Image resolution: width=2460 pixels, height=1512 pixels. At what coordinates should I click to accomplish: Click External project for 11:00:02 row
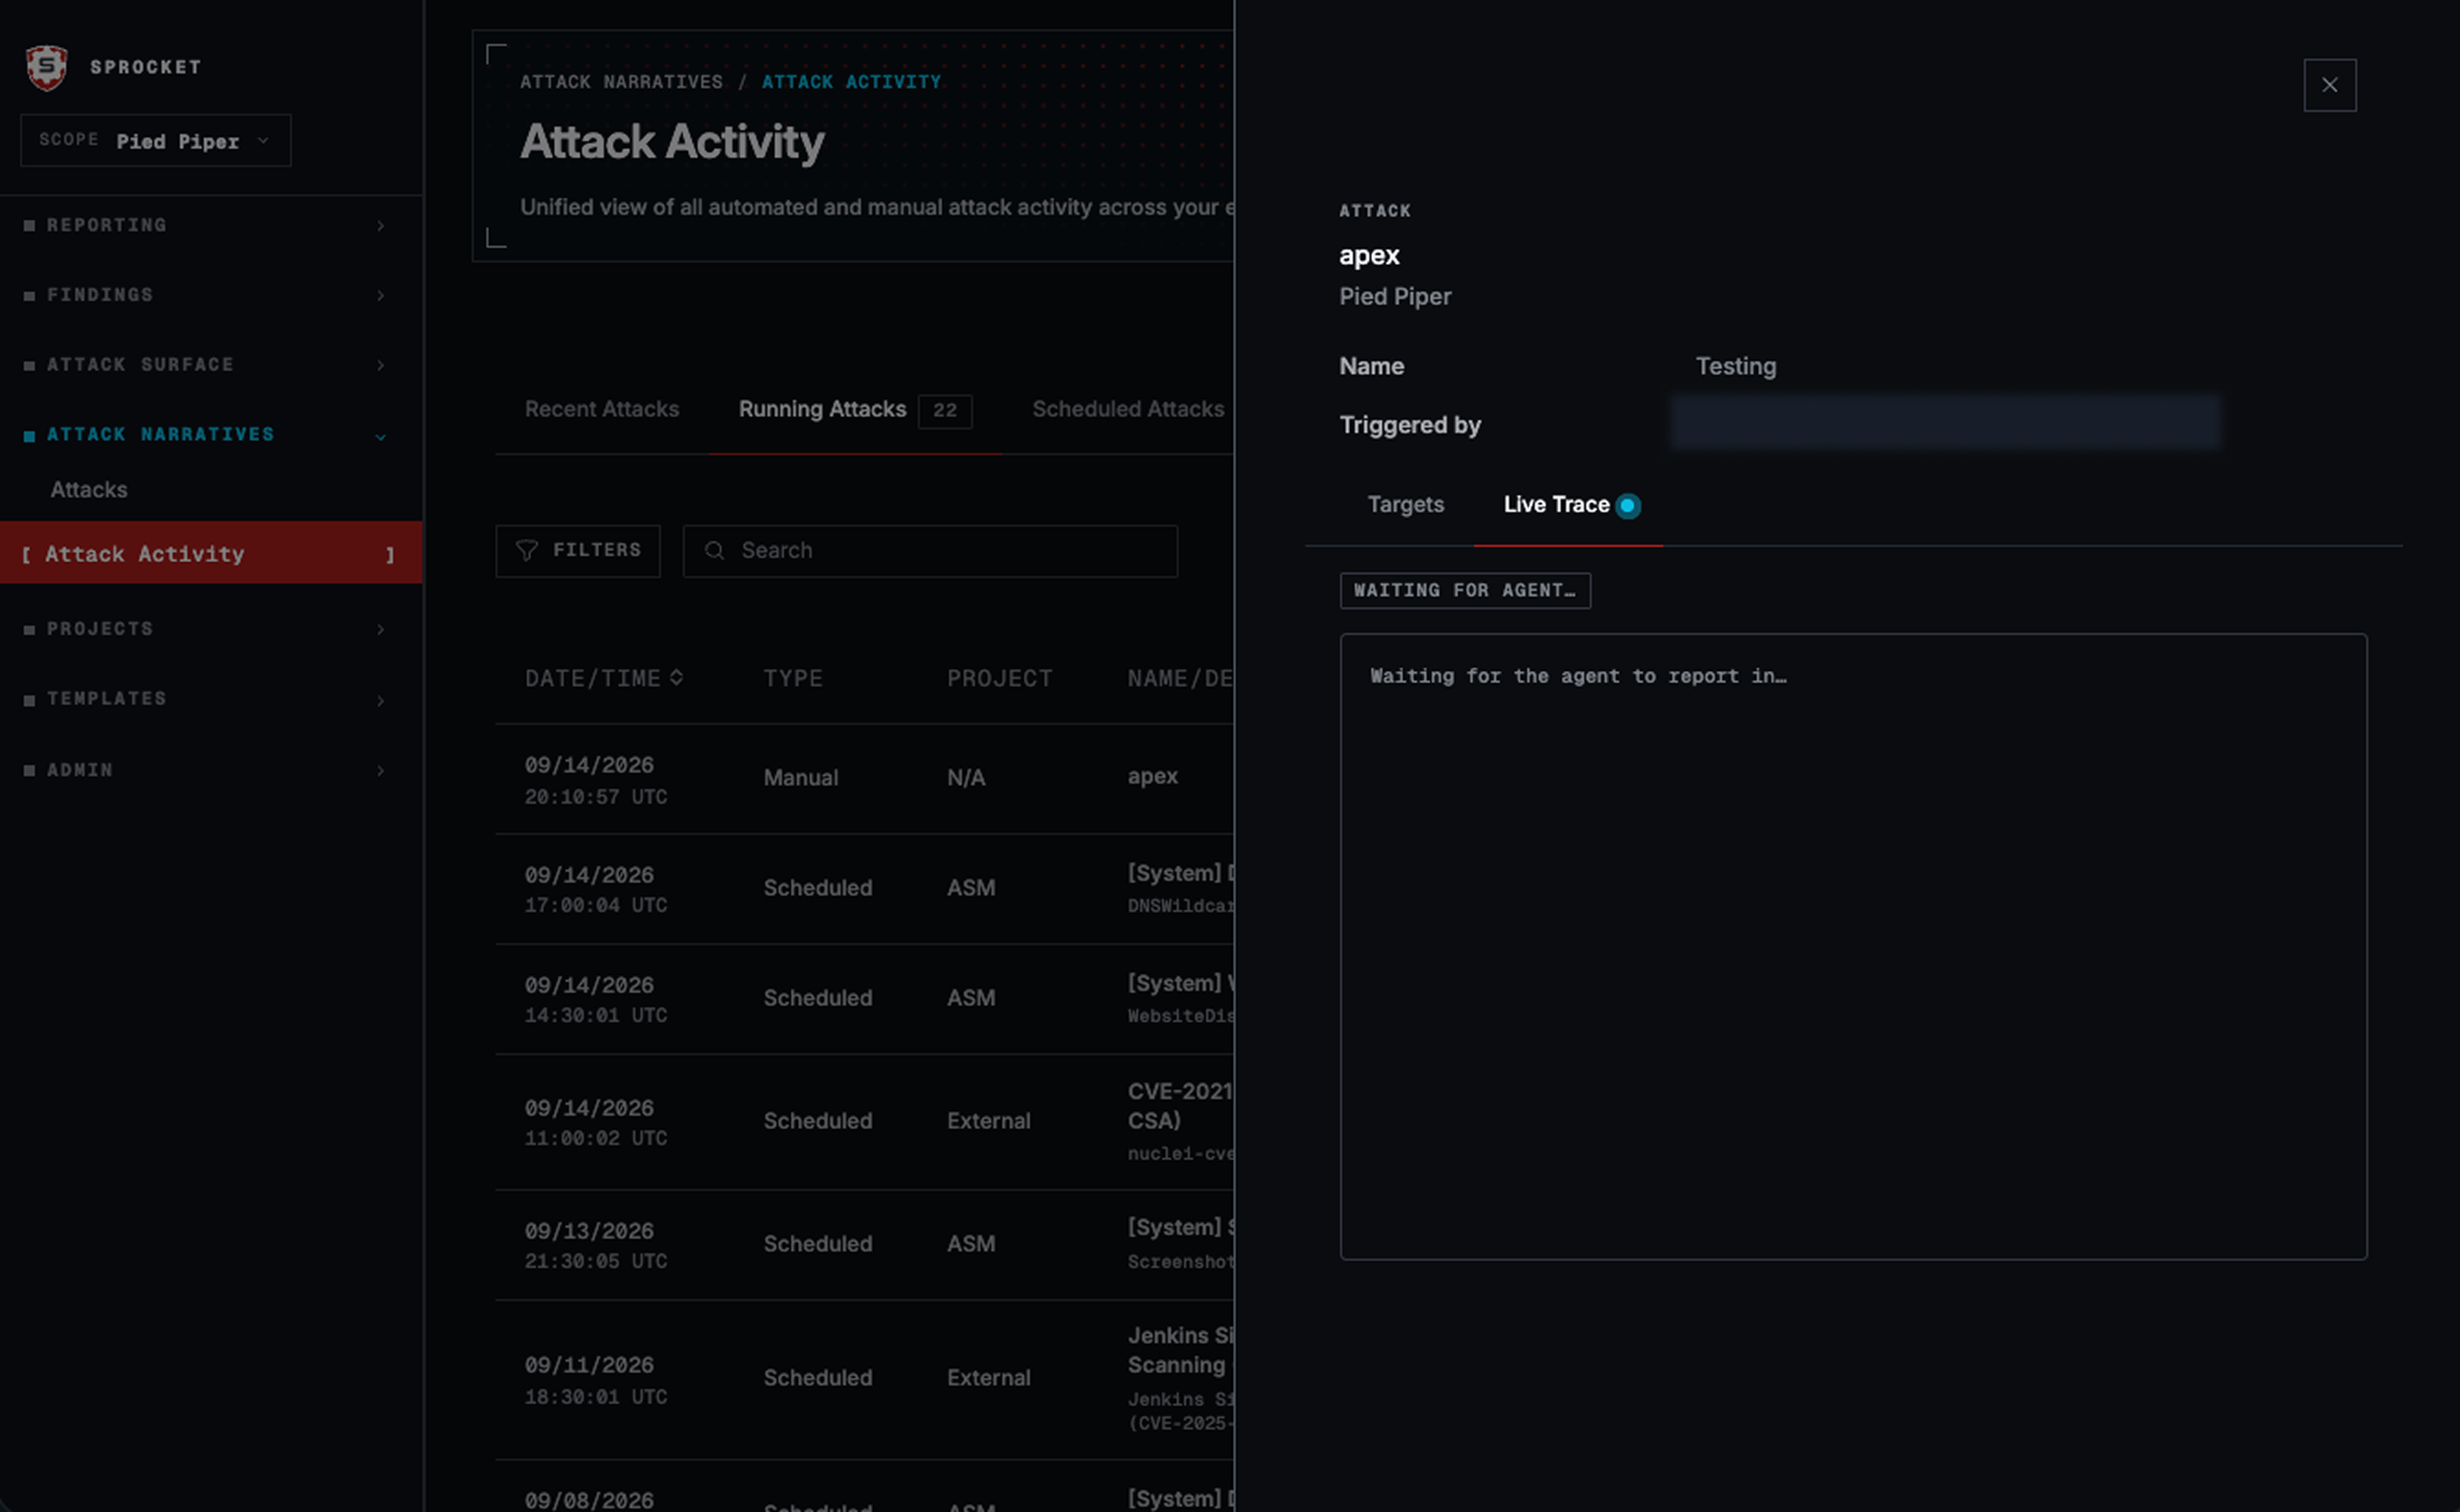click(x=990, y=1121)
